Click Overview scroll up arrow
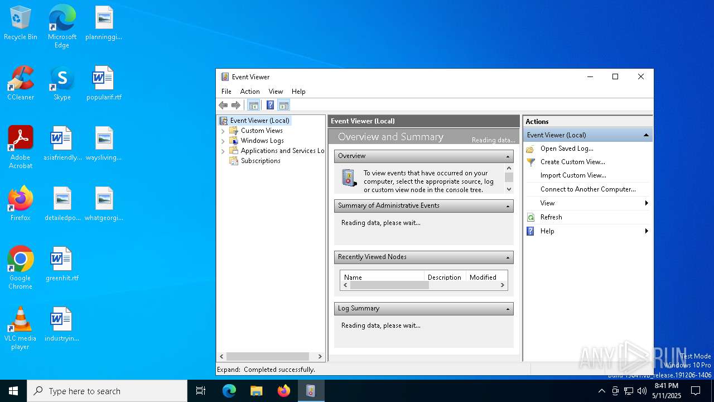 [x=509, y=168]
